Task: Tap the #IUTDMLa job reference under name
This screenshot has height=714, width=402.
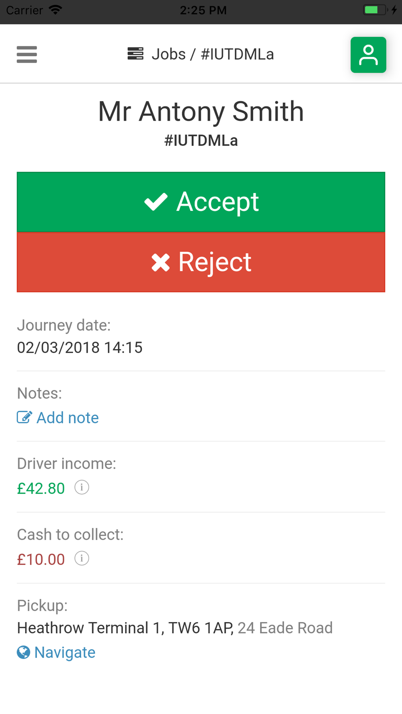Action: coord(201,141)
